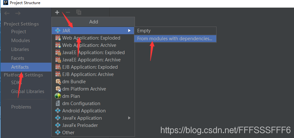Open Facets settings page
The image size is (294, 138).
[18, 58]
